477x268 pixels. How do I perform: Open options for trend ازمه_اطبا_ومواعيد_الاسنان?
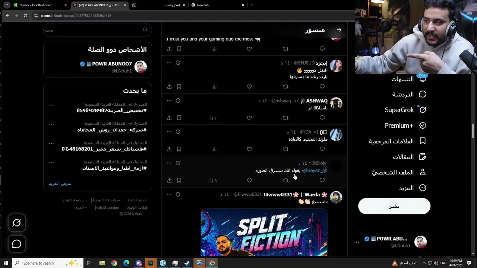tap(51, 163)
